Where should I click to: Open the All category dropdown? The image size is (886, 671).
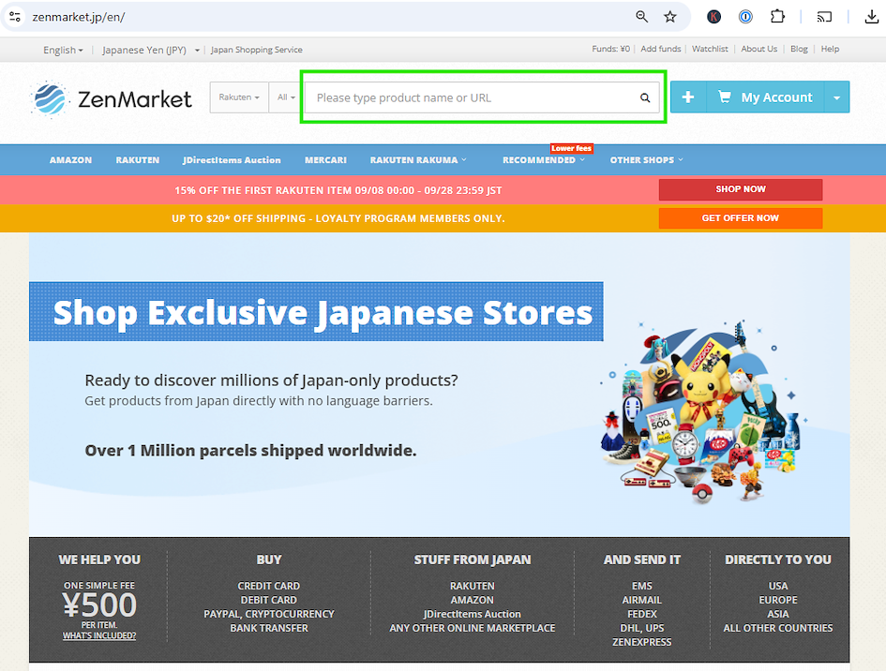click(287, 97)
